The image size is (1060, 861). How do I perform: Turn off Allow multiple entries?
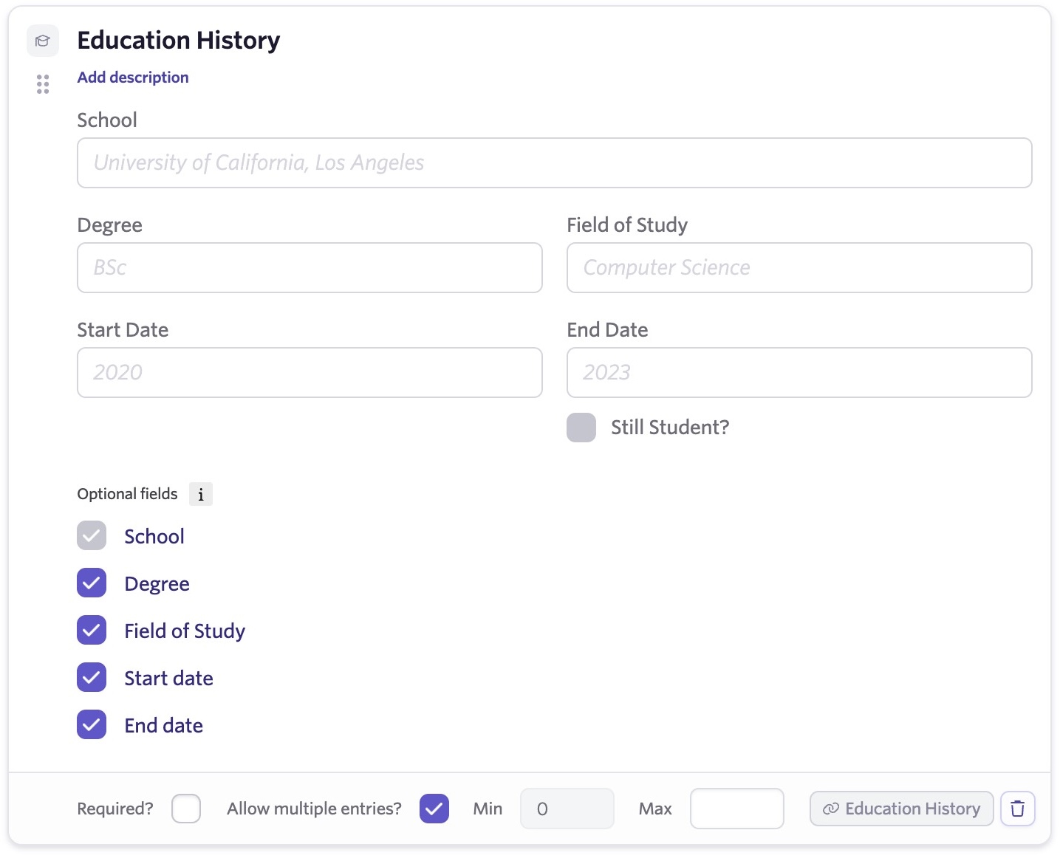point(434,809)
